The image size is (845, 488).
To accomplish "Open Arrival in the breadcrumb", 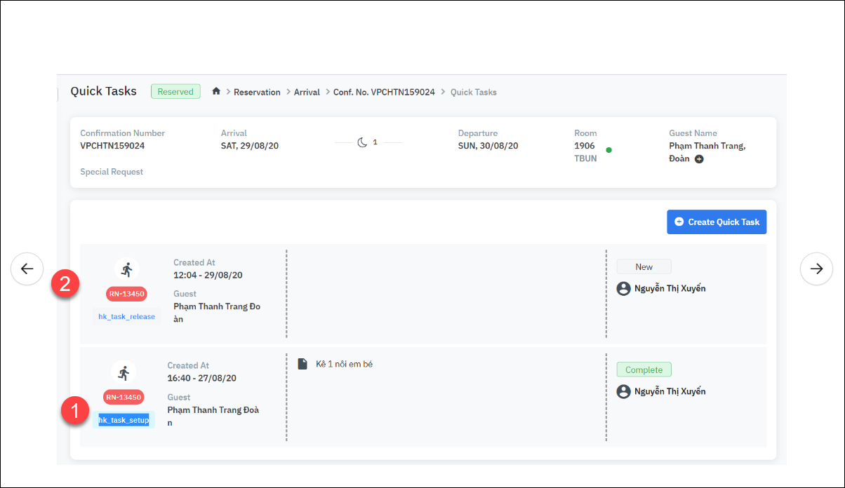I will point(307,92).
